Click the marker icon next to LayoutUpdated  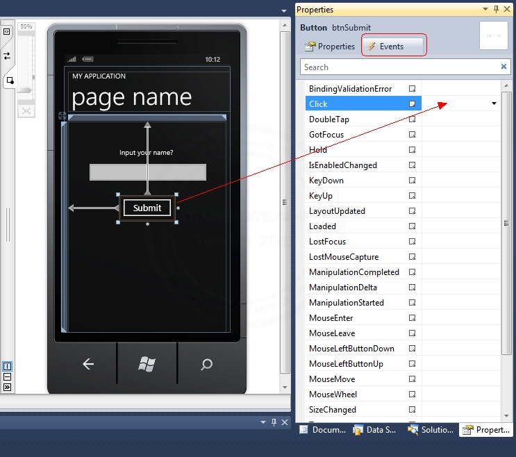pos(412,211)
